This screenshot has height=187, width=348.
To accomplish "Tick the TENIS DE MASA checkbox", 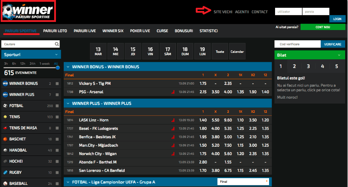I will coord(57,128).
